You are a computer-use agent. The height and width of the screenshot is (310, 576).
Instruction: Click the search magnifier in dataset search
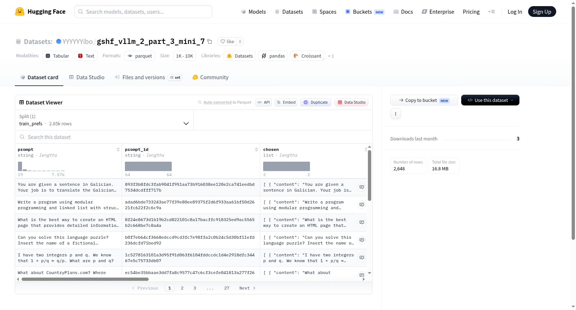[x=22, y=137]
